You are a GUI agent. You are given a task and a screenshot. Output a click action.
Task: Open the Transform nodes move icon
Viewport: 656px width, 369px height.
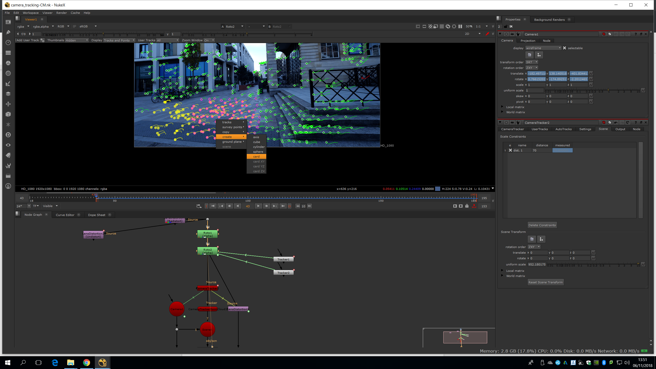click(8, 104)
